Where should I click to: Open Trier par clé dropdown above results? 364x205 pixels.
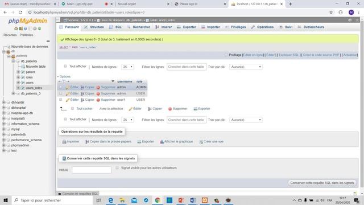(246, 67)
